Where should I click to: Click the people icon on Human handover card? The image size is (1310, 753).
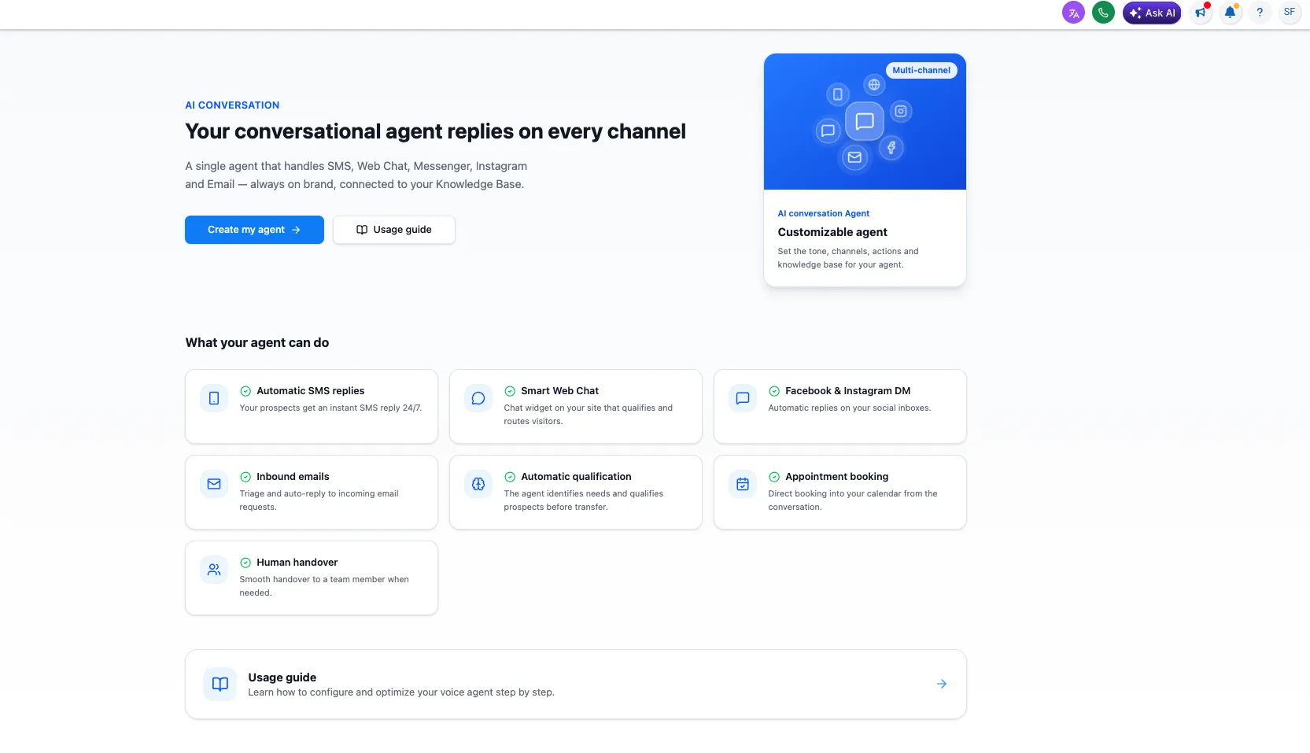point(214,570)
